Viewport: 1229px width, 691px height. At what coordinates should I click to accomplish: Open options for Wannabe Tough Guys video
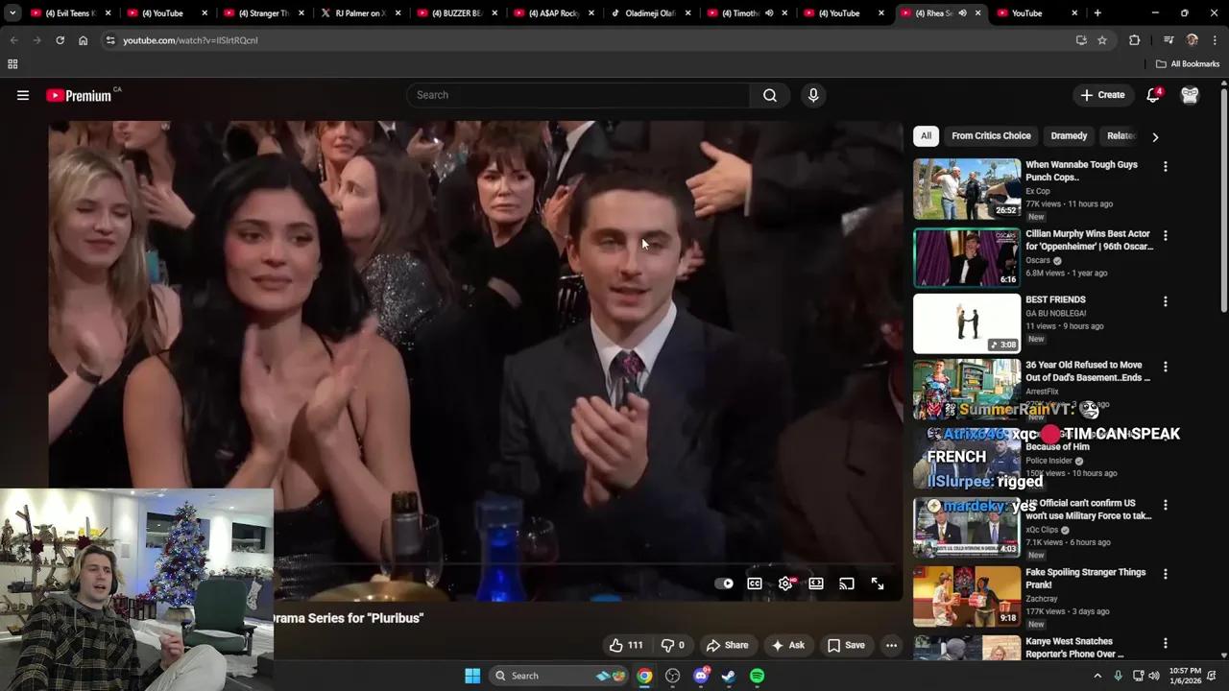(x=1166, y=167)
